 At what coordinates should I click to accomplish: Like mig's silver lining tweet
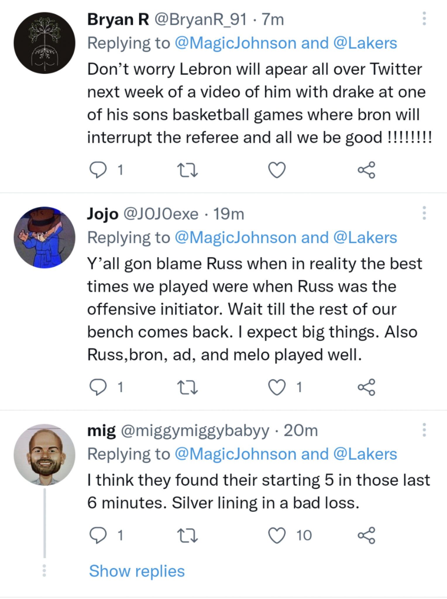pyautogui.click(x=276, y=535)
